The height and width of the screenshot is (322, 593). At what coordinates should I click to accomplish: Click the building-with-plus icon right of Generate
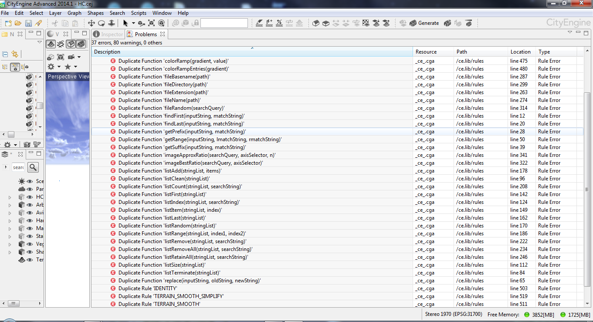tap(447, 23)
